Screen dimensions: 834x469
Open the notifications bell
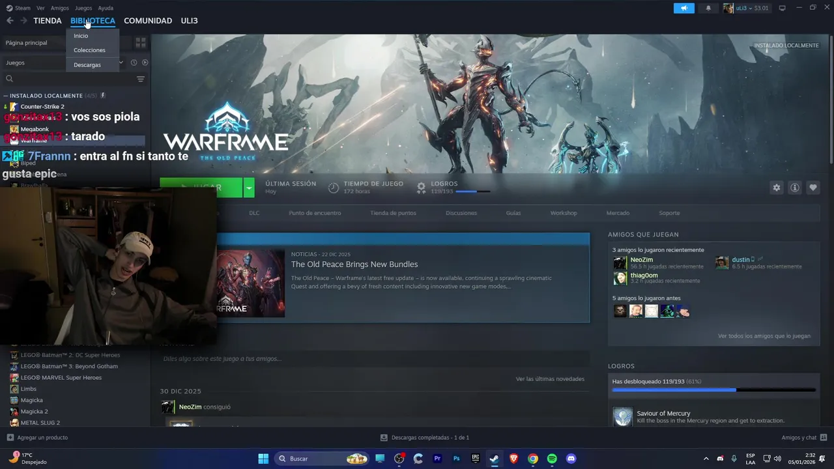pyautogui.click(x=708, y=8)
